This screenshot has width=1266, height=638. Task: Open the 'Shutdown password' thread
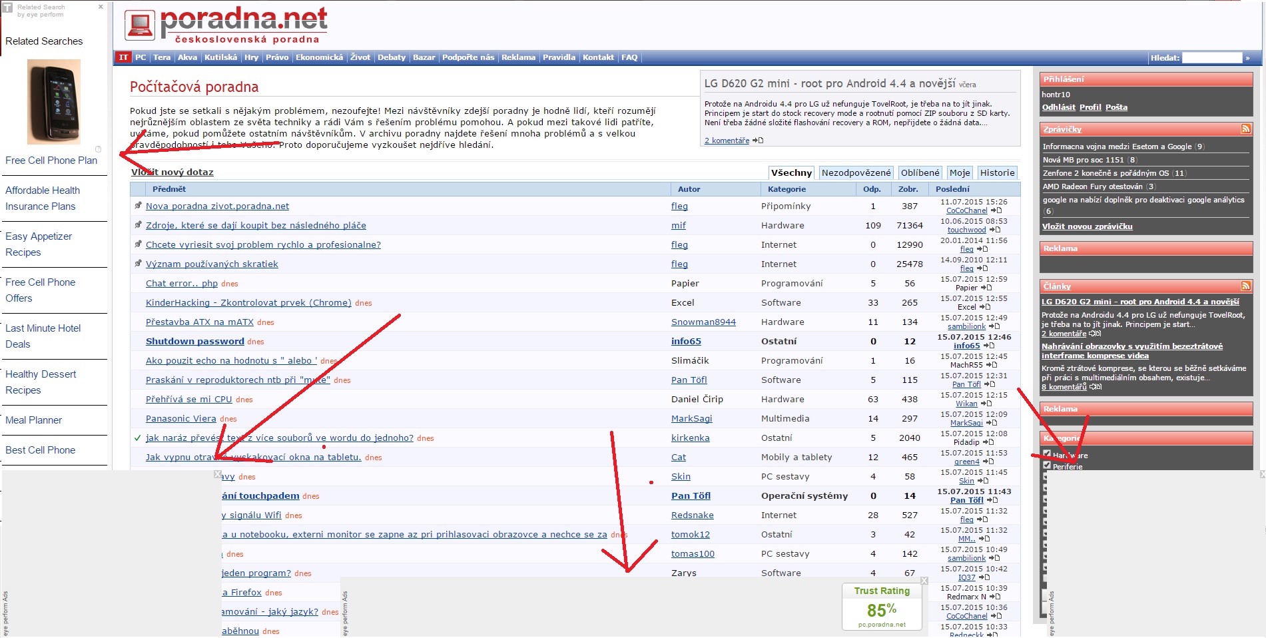[194, 341]
